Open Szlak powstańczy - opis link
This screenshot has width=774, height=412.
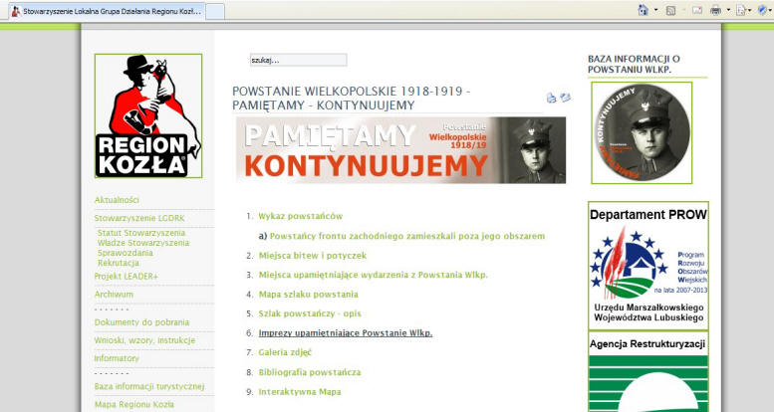pos(310,313)
